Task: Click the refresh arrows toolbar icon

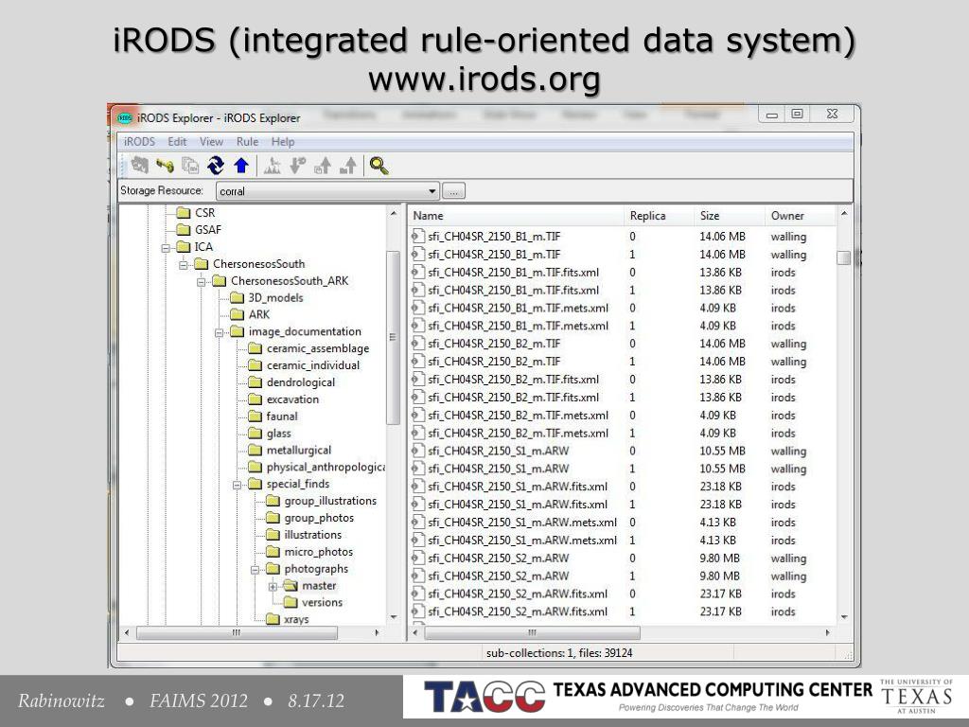Action: point(215,166)
